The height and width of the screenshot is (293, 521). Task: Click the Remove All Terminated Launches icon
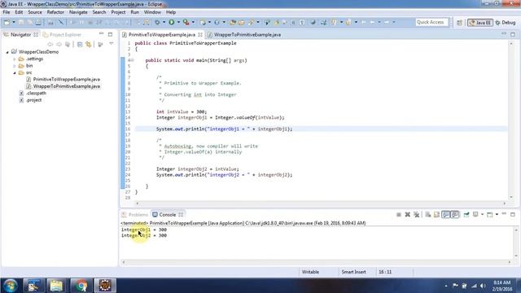tap(417, 215)
